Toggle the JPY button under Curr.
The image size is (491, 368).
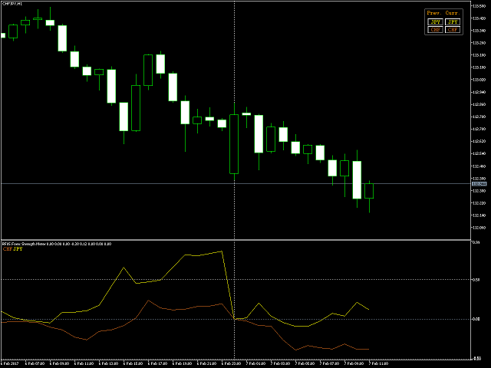click(453, 22)
